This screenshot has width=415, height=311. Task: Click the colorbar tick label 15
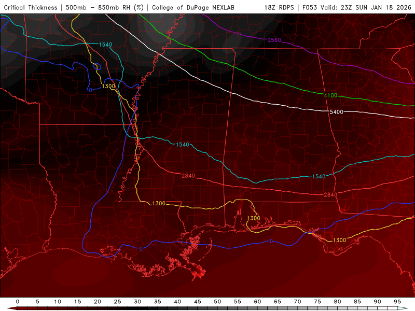point(77,302)
